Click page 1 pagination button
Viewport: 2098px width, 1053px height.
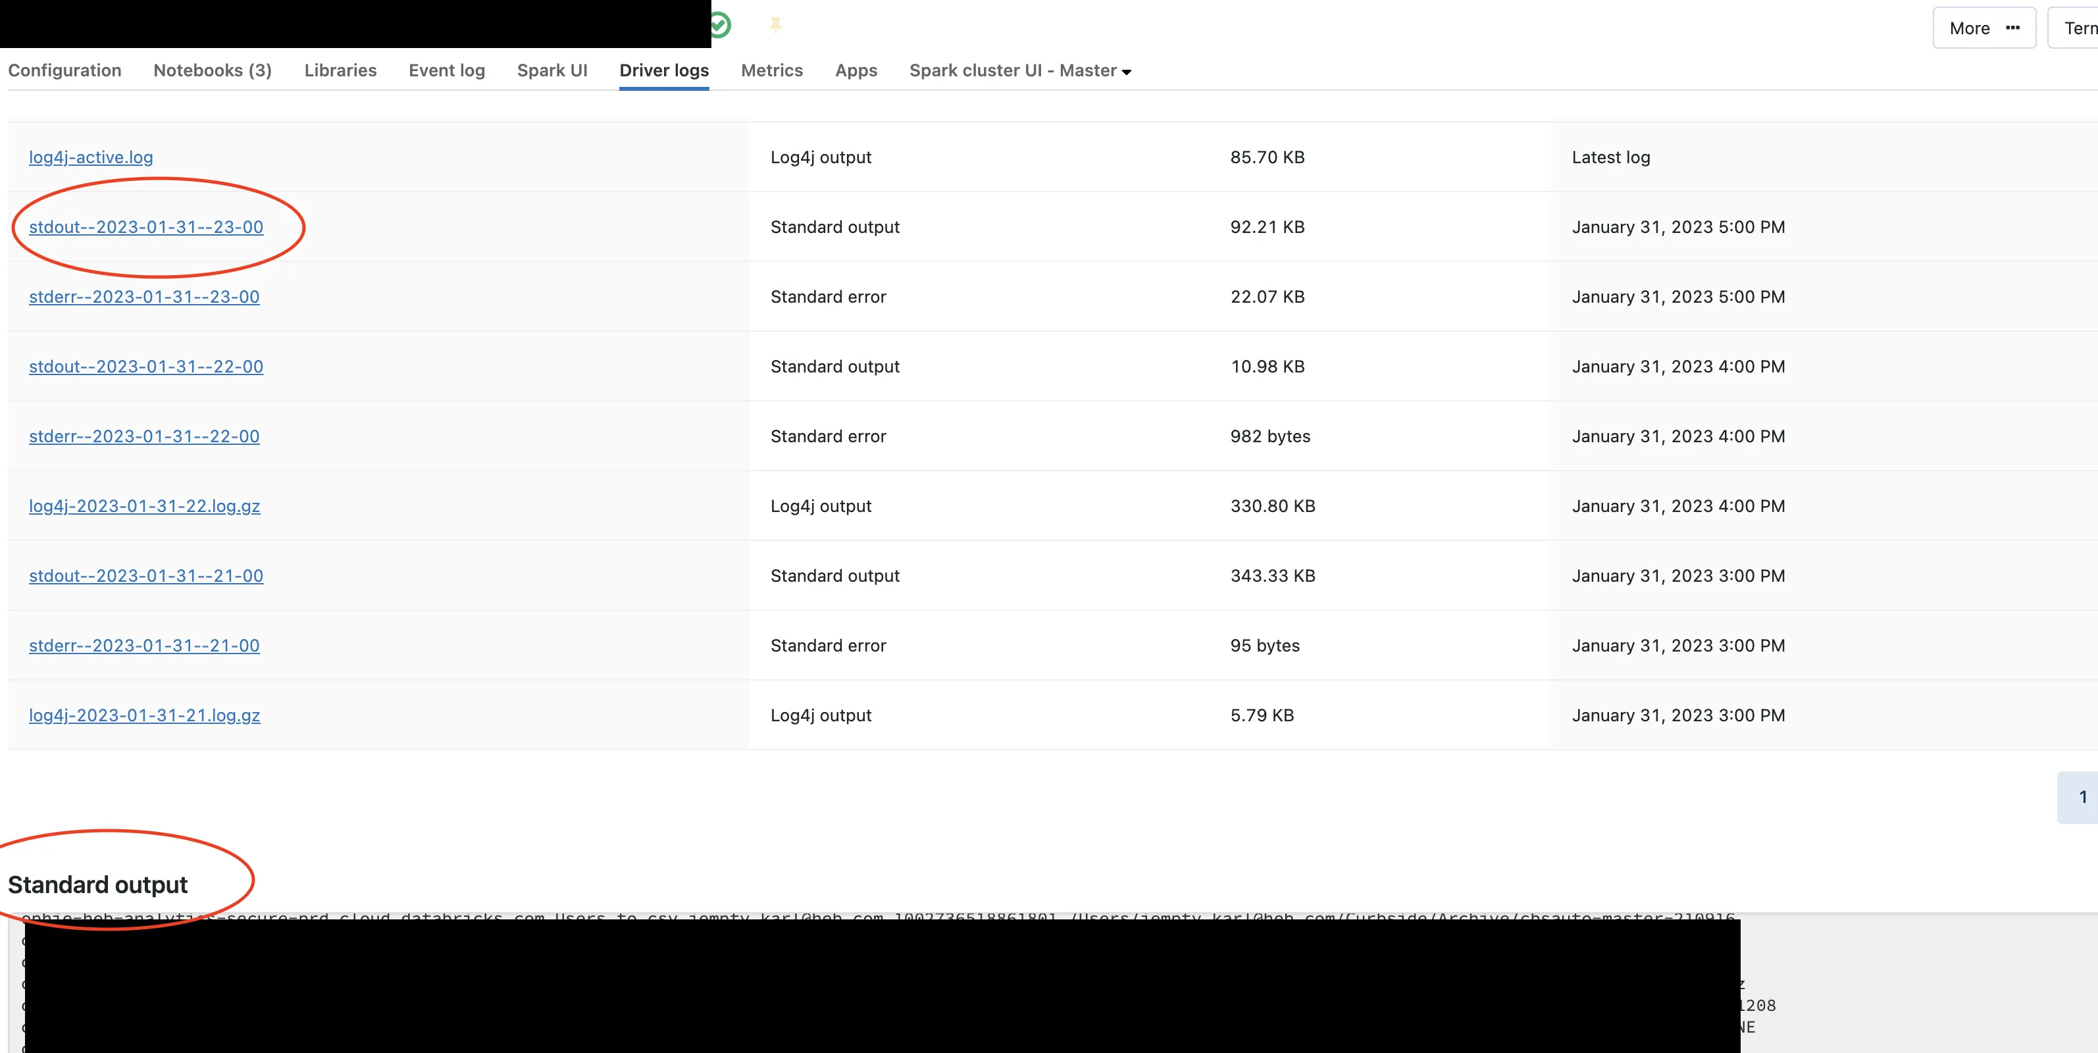coord(2081,797)
